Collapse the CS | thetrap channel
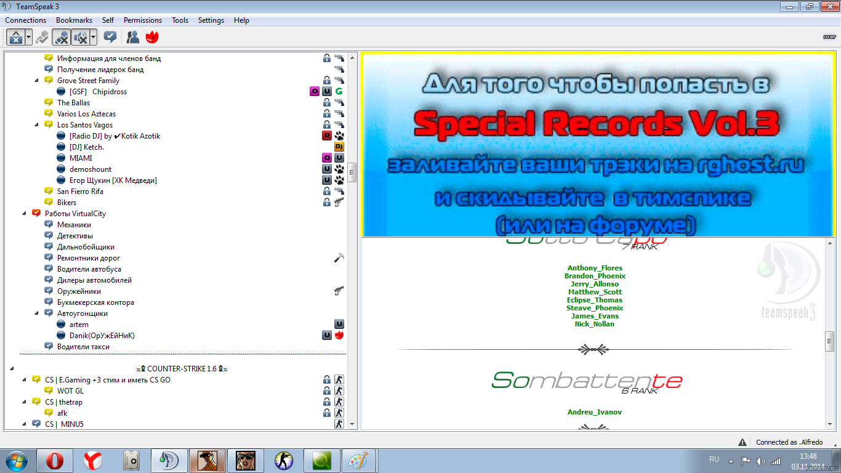The image size is (841, 473). [x=24, y=402]
